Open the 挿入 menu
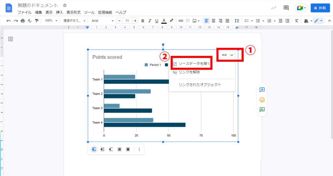Viewport: 333px width, 176px height. point(60,12)
